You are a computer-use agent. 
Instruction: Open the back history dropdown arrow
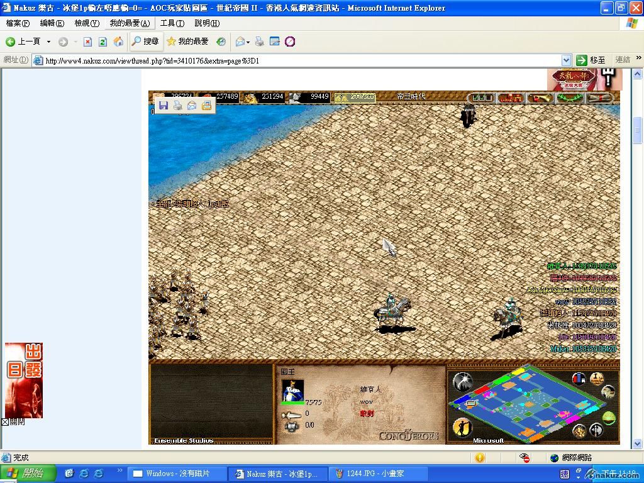coord(48,42)
